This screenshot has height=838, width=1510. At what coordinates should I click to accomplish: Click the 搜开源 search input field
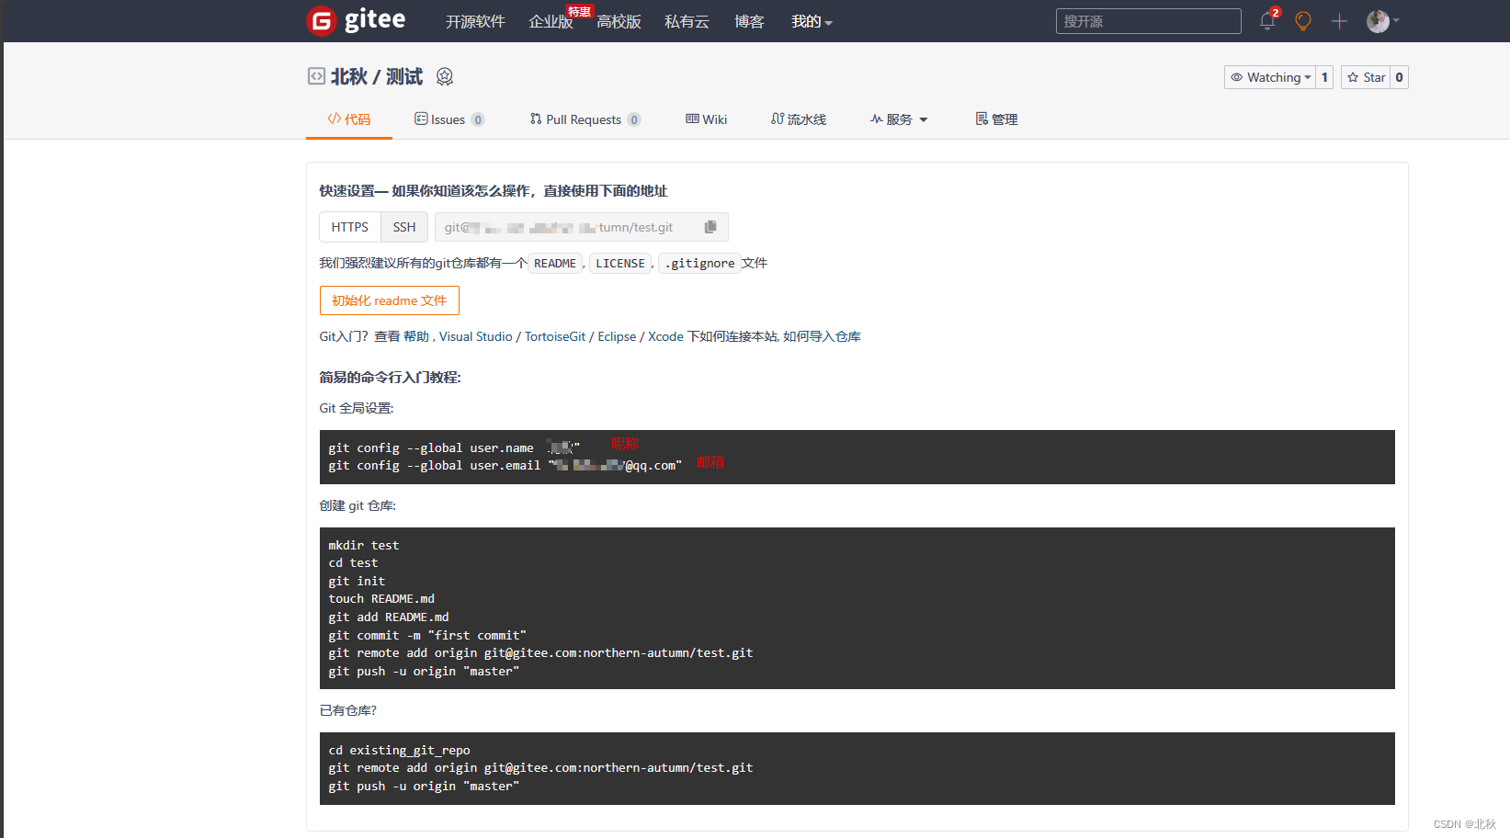[1148, 20]
